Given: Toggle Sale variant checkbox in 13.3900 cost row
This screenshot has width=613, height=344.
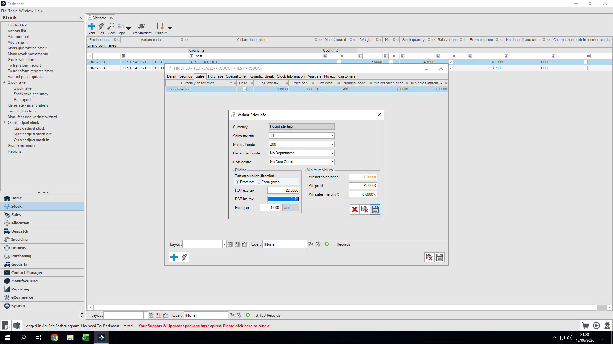Looking at the screenshot, I should [451, 68].
